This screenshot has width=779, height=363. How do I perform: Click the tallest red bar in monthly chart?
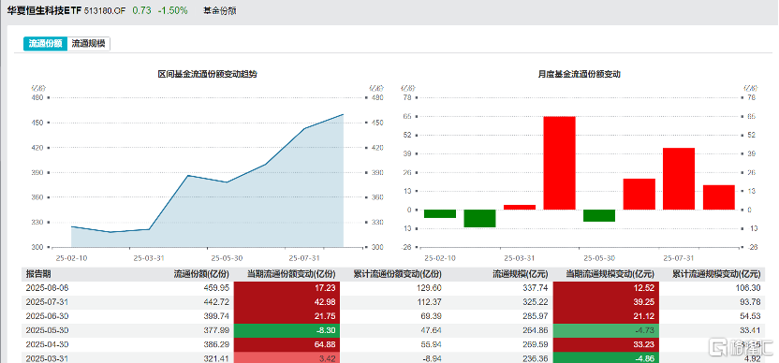click(x=559, y=163)
